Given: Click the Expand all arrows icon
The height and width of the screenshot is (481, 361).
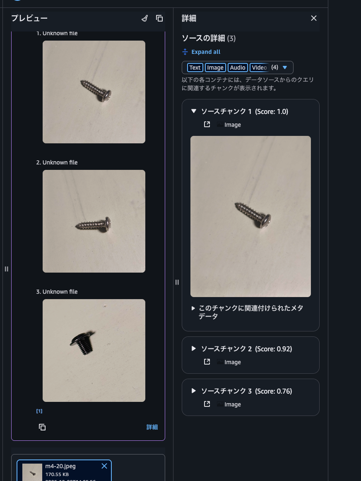Looking at the screenshot, I should (185, 52).
